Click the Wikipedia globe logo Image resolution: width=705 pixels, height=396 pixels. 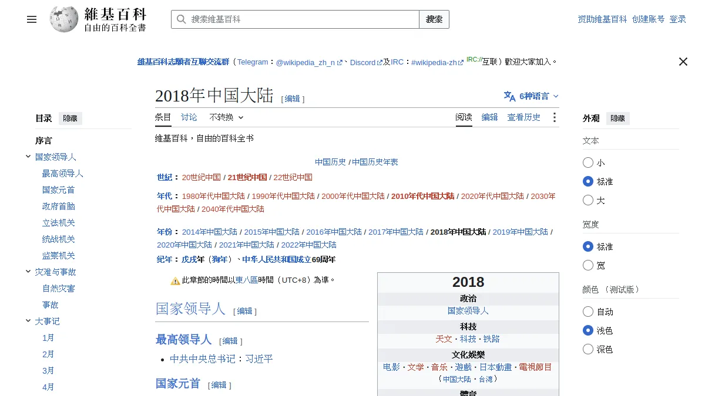(64, 19)
